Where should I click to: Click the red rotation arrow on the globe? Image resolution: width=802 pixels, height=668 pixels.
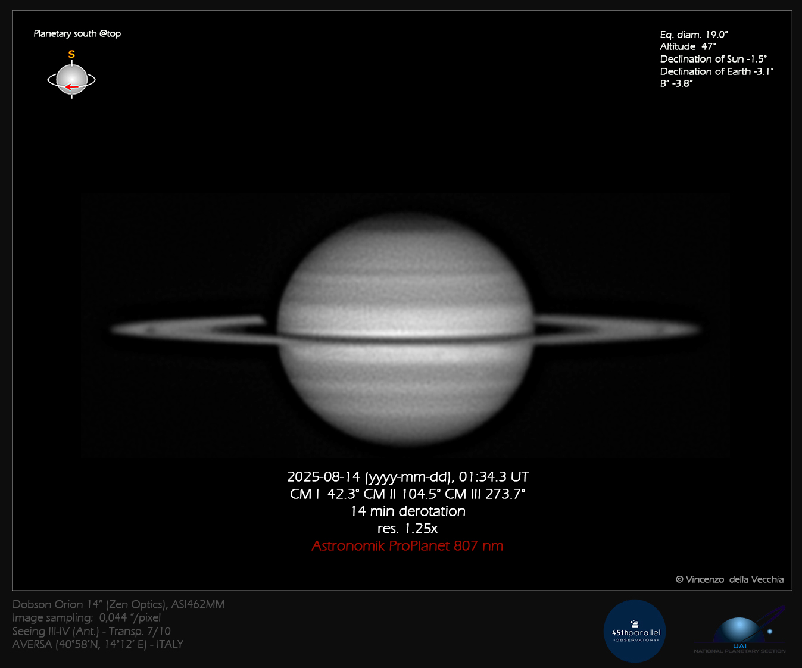click(71, 87)
